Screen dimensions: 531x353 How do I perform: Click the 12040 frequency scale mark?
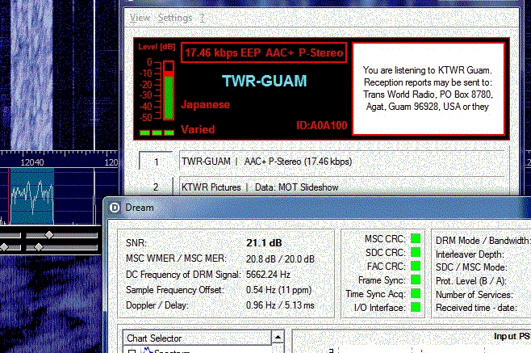[x=32, y=162]
